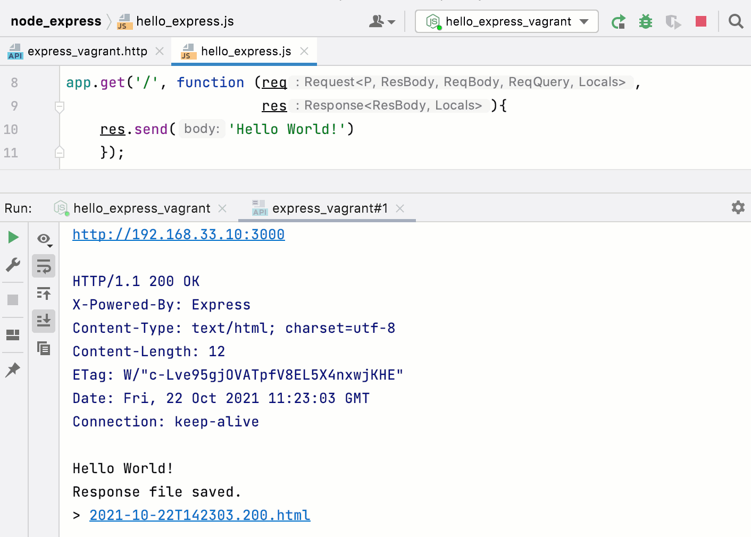Screen dimensions: 751x537
Task: Open the http://192.168.33.10:3000 link
Action: [179, 234]
